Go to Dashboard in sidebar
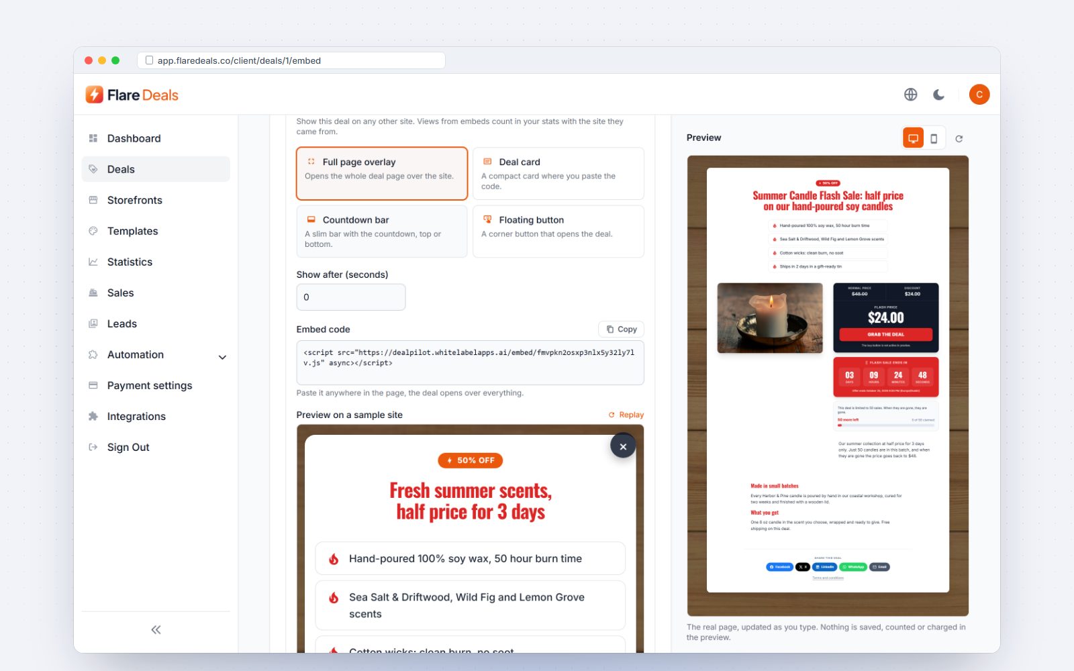This screenshot has width=1074, height=671. [156, 138]
